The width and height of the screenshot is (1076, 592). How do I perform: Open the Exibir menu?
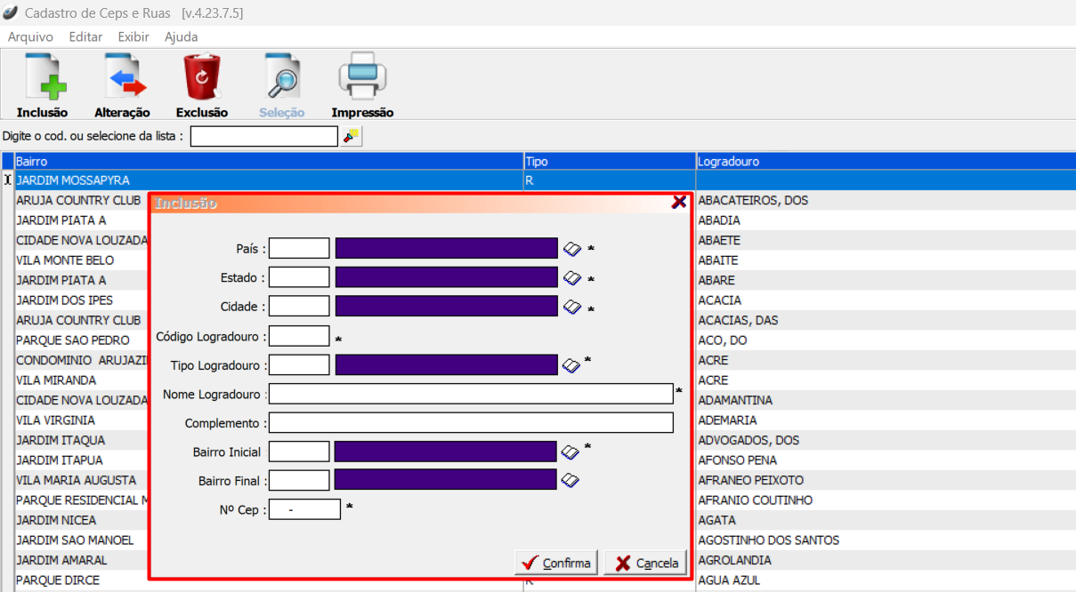(x=133, y=37)
